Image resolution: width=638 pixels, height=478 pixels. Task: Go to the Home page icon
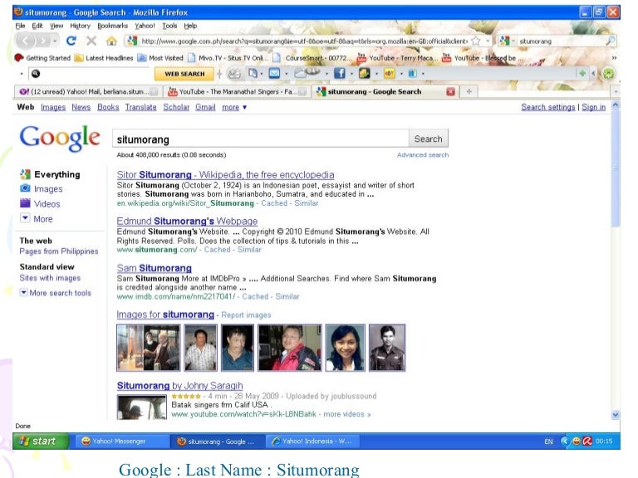pos(111,41)
